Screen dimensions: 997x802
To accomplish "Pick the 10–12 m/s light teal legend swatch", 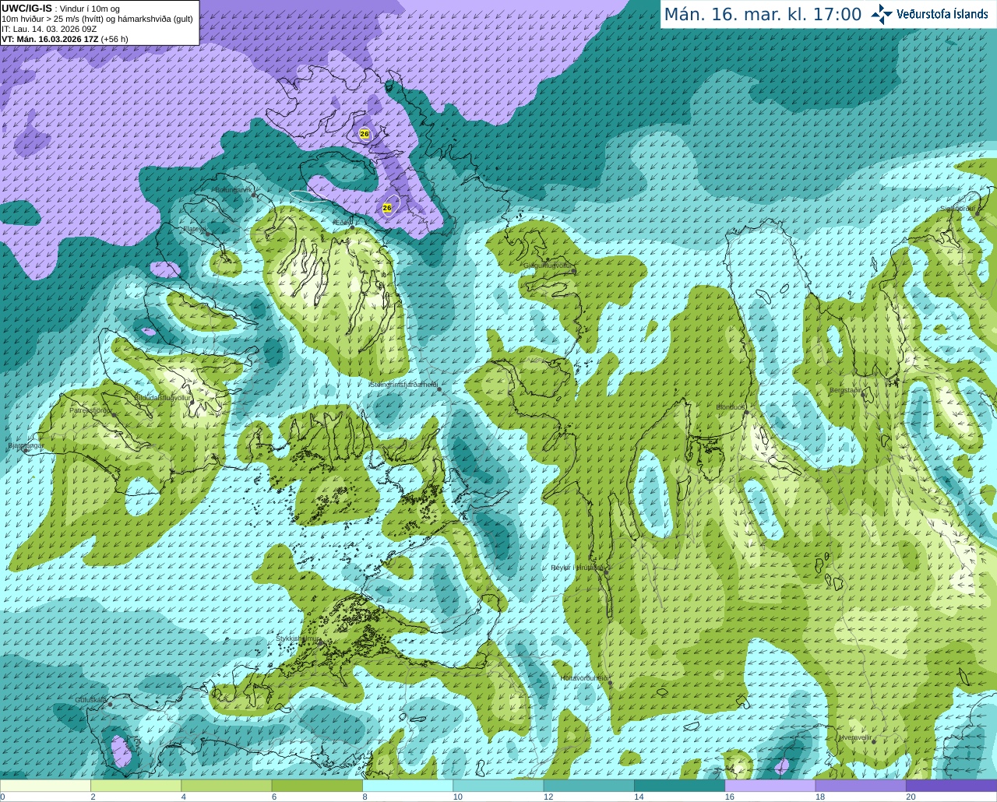I will click(x=498, y=786).
